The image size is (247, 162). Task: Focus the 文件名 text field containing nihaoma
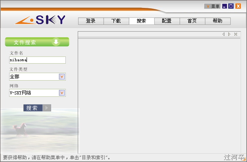click(x=37, y=60)
